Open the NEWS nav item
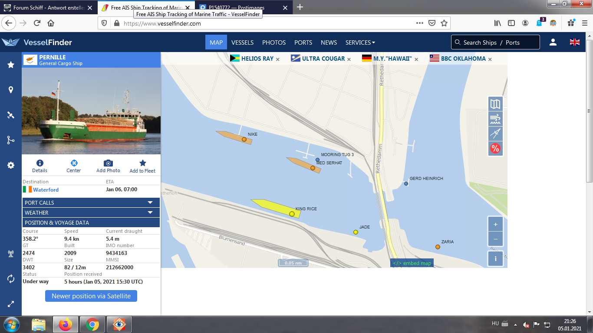The height and width of the screenshot is (333, 593). [329, 42]
